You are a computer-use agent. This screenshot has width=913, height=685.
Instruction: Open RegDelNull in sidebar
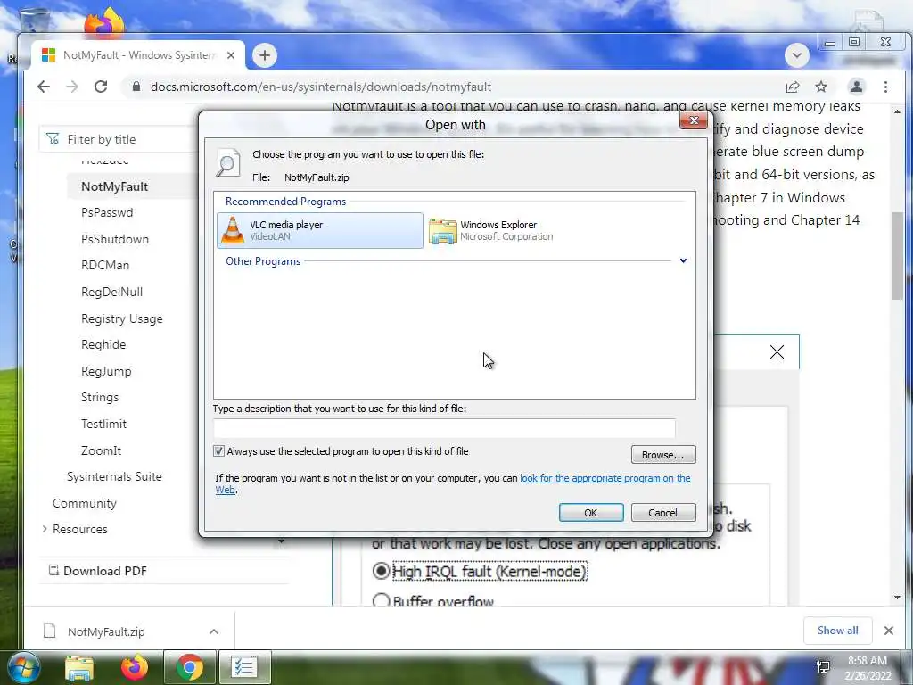(x=111, y=292)
